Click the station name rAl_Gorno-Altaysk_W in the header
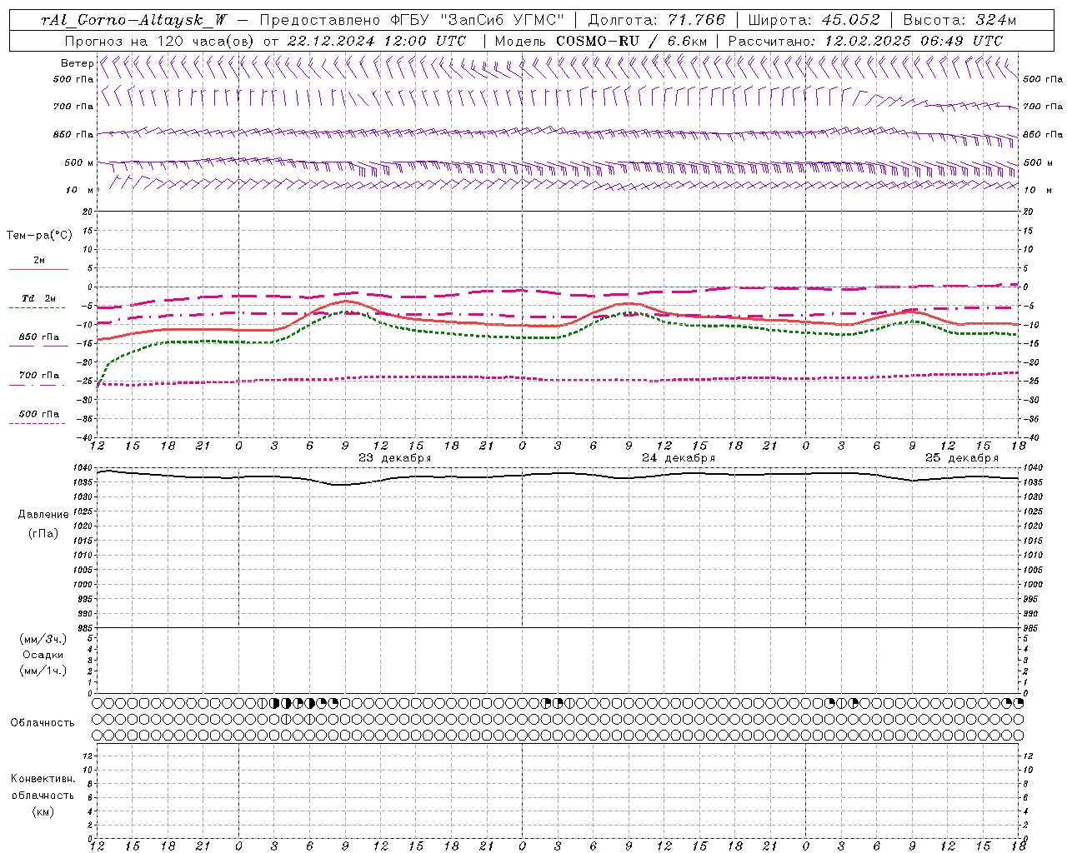1067x853 pixels. [x=133, y=21]
